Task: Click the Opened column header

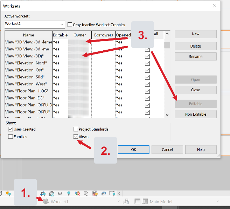Action: click(x=123, y=35)
